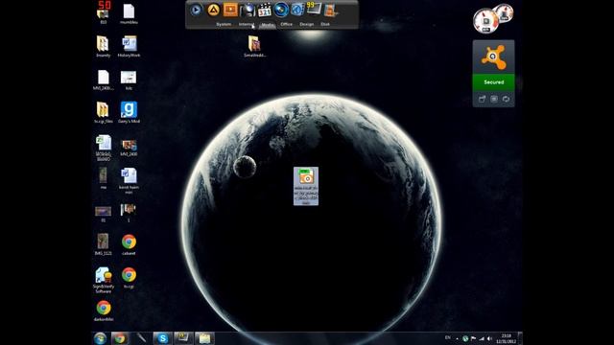Image resolution: width=614 pixels, height=345 pixels.
Task: Open File Explorer folder in taskbar
Action: (204, 338)
